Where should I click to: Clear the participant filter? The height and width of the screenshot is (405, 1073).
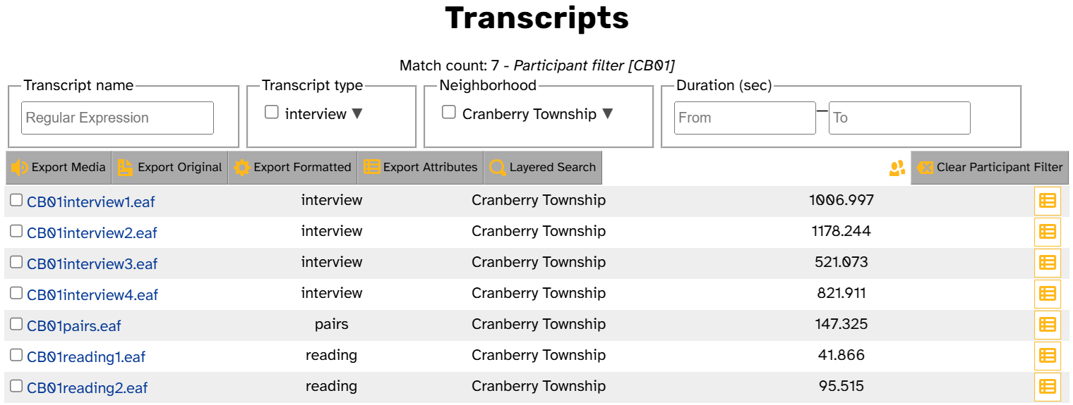(990, 168)
